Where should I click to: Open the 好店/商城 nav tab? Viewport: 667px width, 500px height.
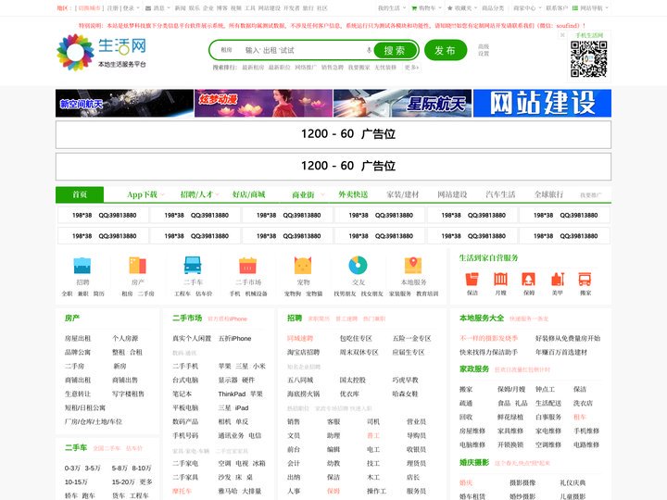point(248,194)
